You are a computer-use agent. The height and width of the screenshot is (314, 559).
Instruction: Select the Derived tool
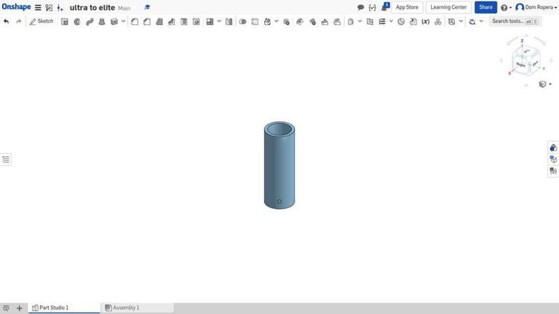point(413,22)
